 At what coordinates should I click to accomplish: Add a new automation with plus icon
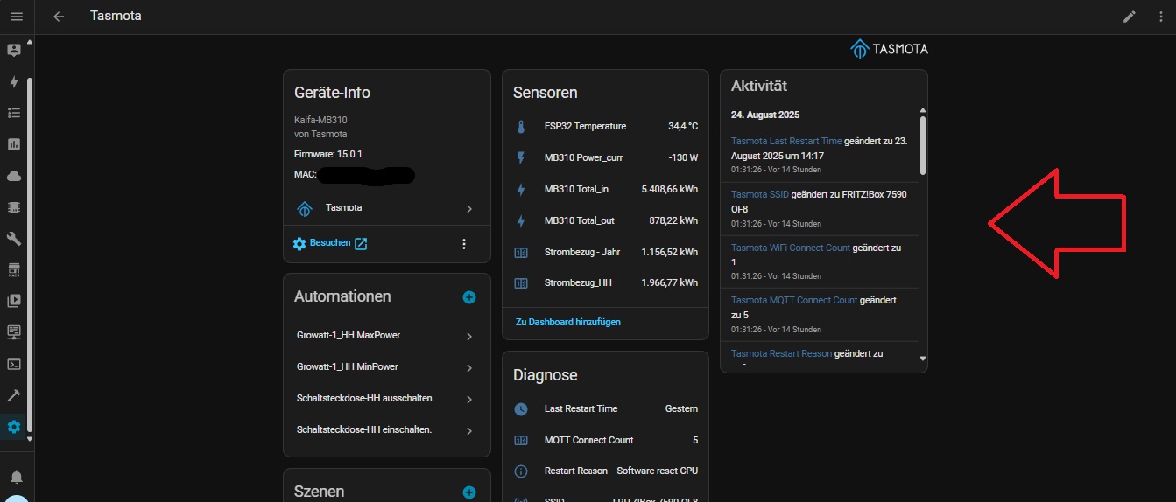469,297
